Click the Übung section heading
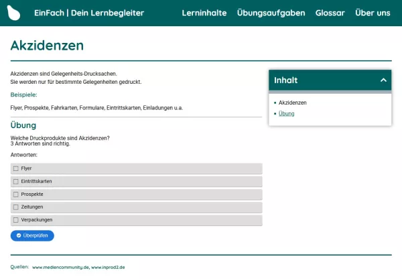The width and height of the screenshot is (402, 279). point(23,125)
